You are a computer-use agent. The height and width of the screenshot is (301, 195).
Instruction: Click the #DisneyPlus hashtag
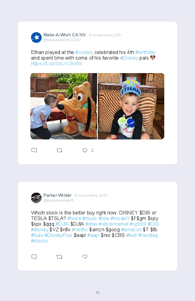[x=58, y=235]
